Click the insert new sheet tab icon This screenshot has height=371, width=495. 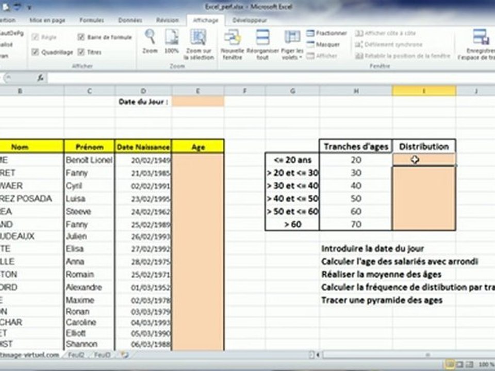pyautogui.click(x=125, y=355)
